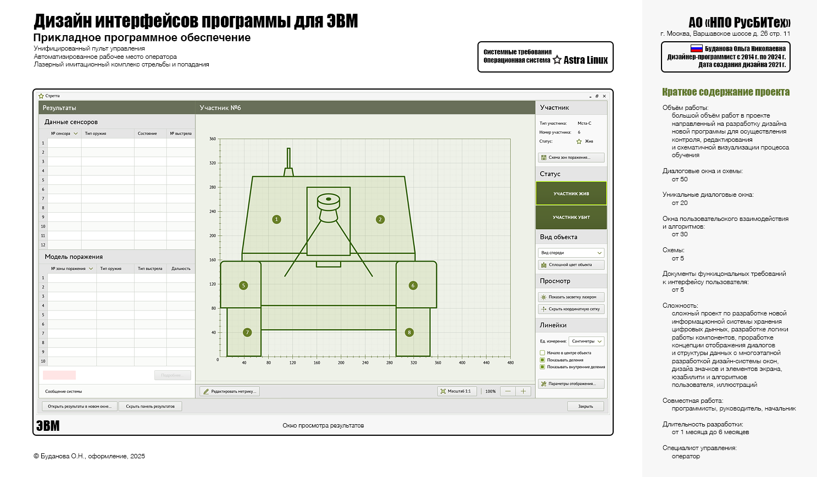Select the "УЧАСТНИК ЖИВ" status option
The width and height of the screenshot is (817, 477).
click(570, 193)
